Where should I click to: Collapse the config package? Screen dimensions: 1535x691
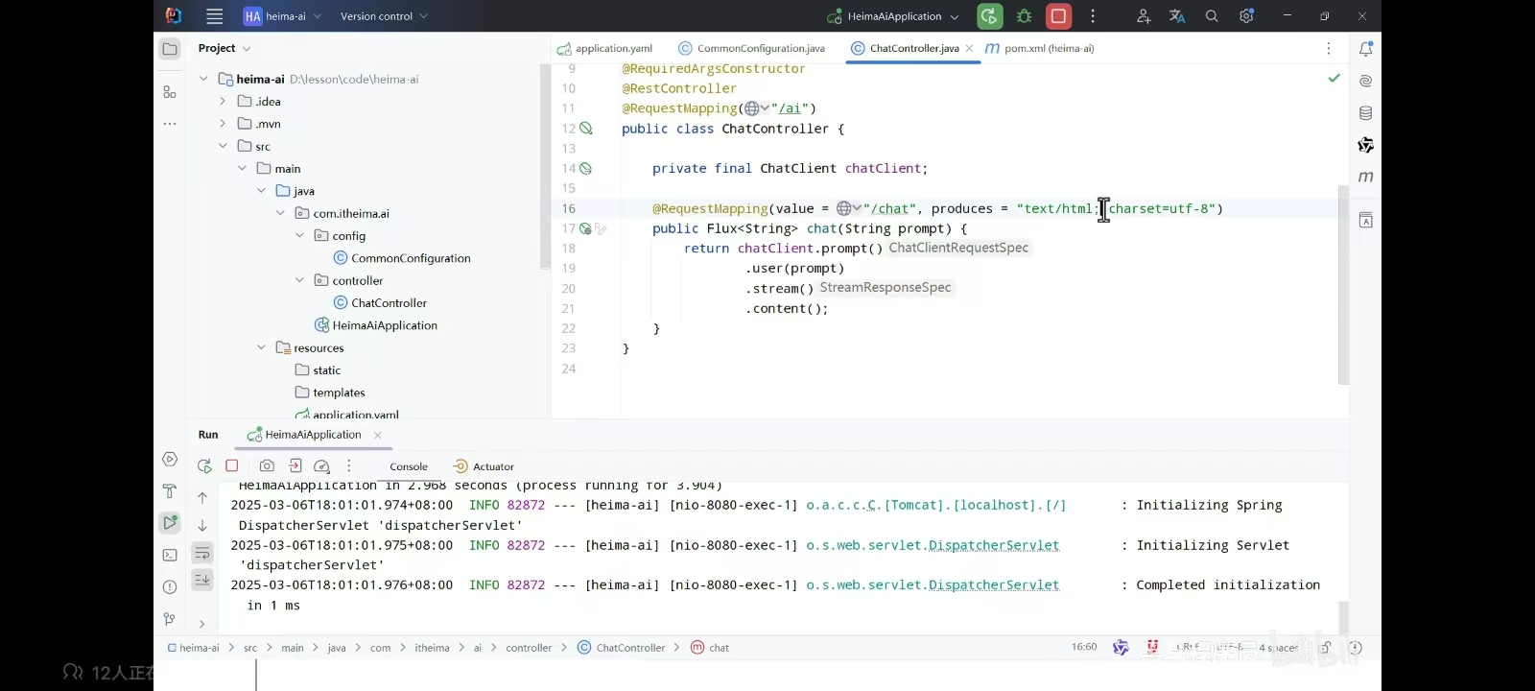click(299, 235)
